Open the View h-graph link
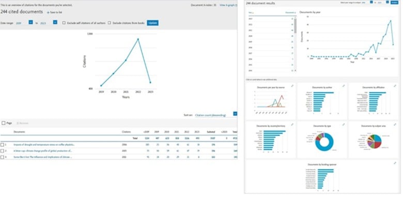This screenshot has height=199, width=403. point(228,5)
